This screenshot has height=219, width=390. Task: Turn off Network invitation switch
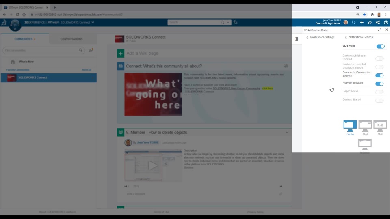(379, 84)
